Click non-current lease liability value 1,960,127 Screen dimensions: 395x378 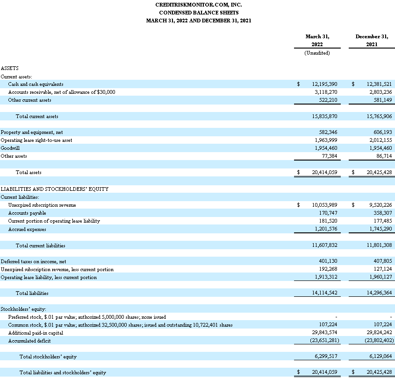tap(381, 277)
